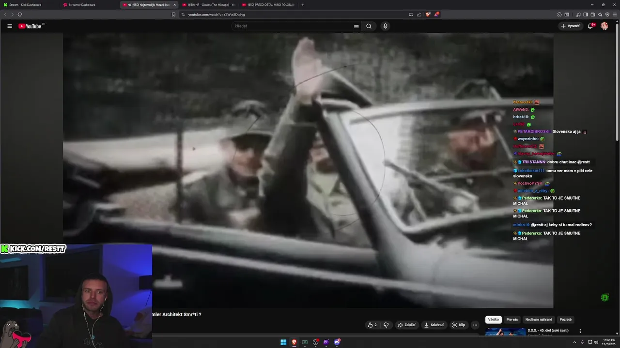Select the Pozreté filter chip
Image resolution: width=620 pixels, height=348 pixels.
pyautogui.click(x=565, y=319)
